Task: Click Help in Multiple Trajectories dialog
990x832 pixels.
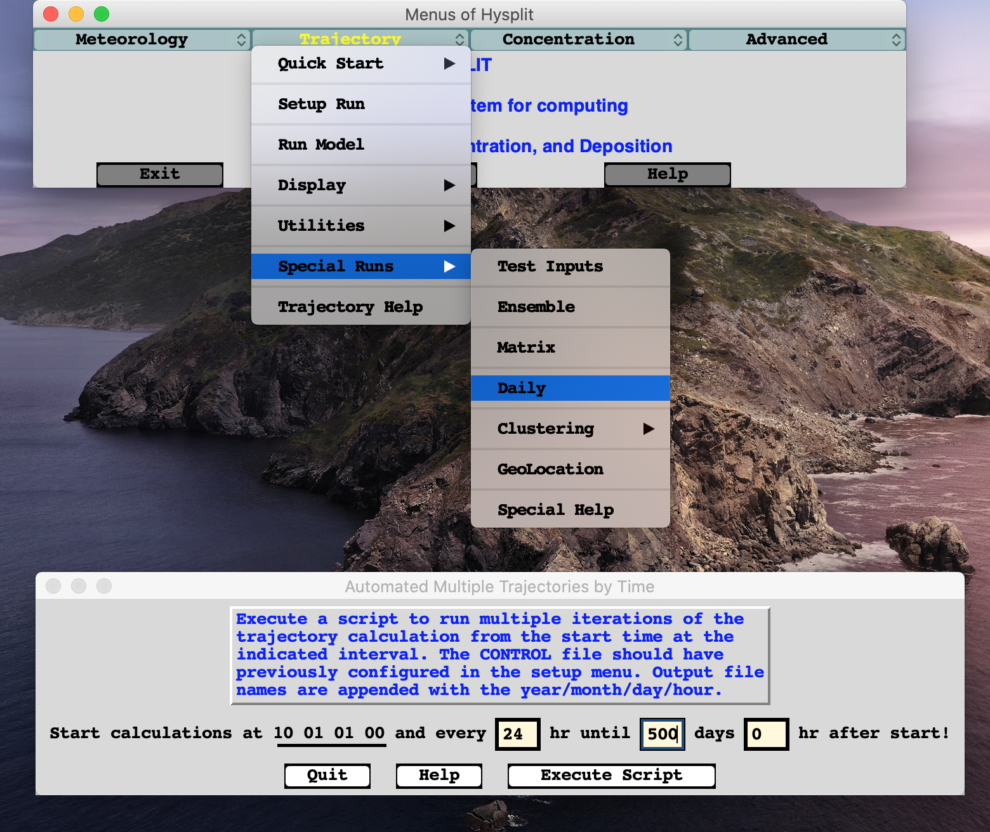Action: pos(439,776)
